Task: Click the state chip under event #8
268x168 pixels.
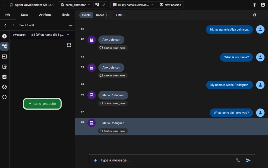Action: point(113,131)
